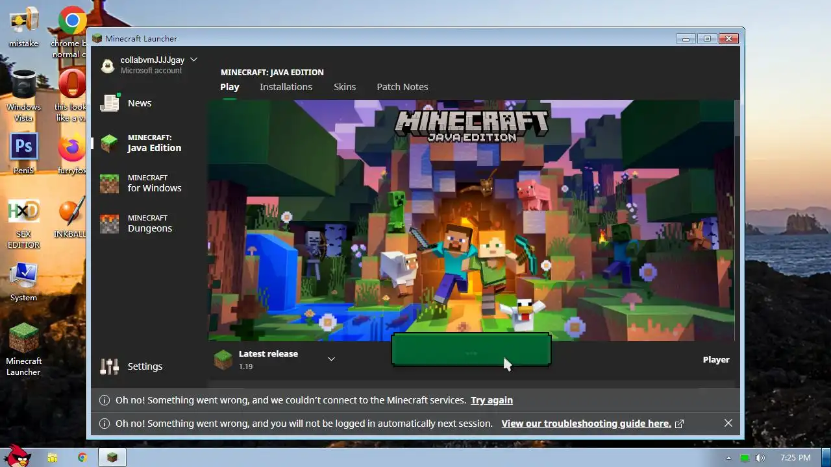
Task: Open Chrome from the taskbar
Action: [82, 457]
